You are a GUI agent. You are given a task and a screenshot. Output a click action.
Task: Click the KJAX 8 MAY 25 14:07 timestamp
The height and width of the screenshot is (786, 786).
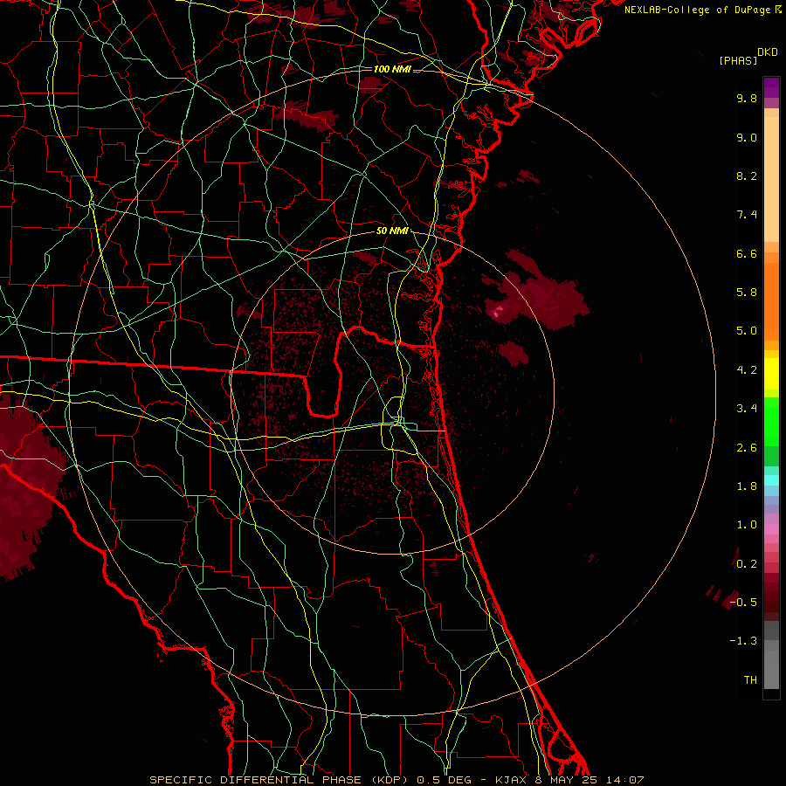click(x=569, y=780)
